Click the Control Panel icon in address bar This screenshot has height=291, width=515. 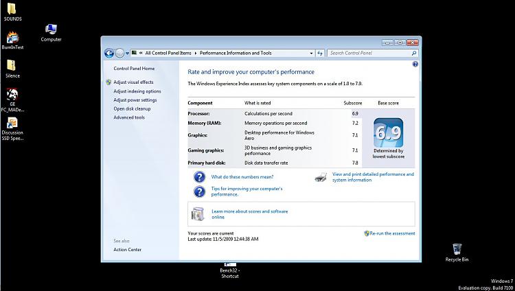click(x=134, y=53)
